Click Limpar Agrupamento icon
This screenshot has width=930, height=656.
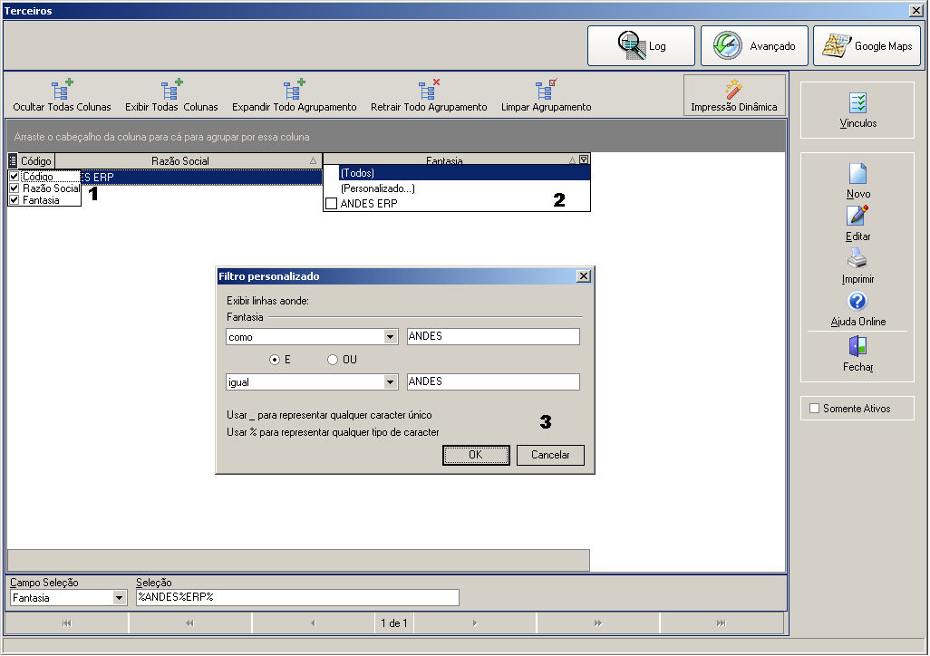[x=547, y=91]
